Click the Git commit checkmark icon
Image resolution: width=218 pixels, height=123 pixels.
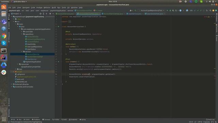[x=198, y=11]
